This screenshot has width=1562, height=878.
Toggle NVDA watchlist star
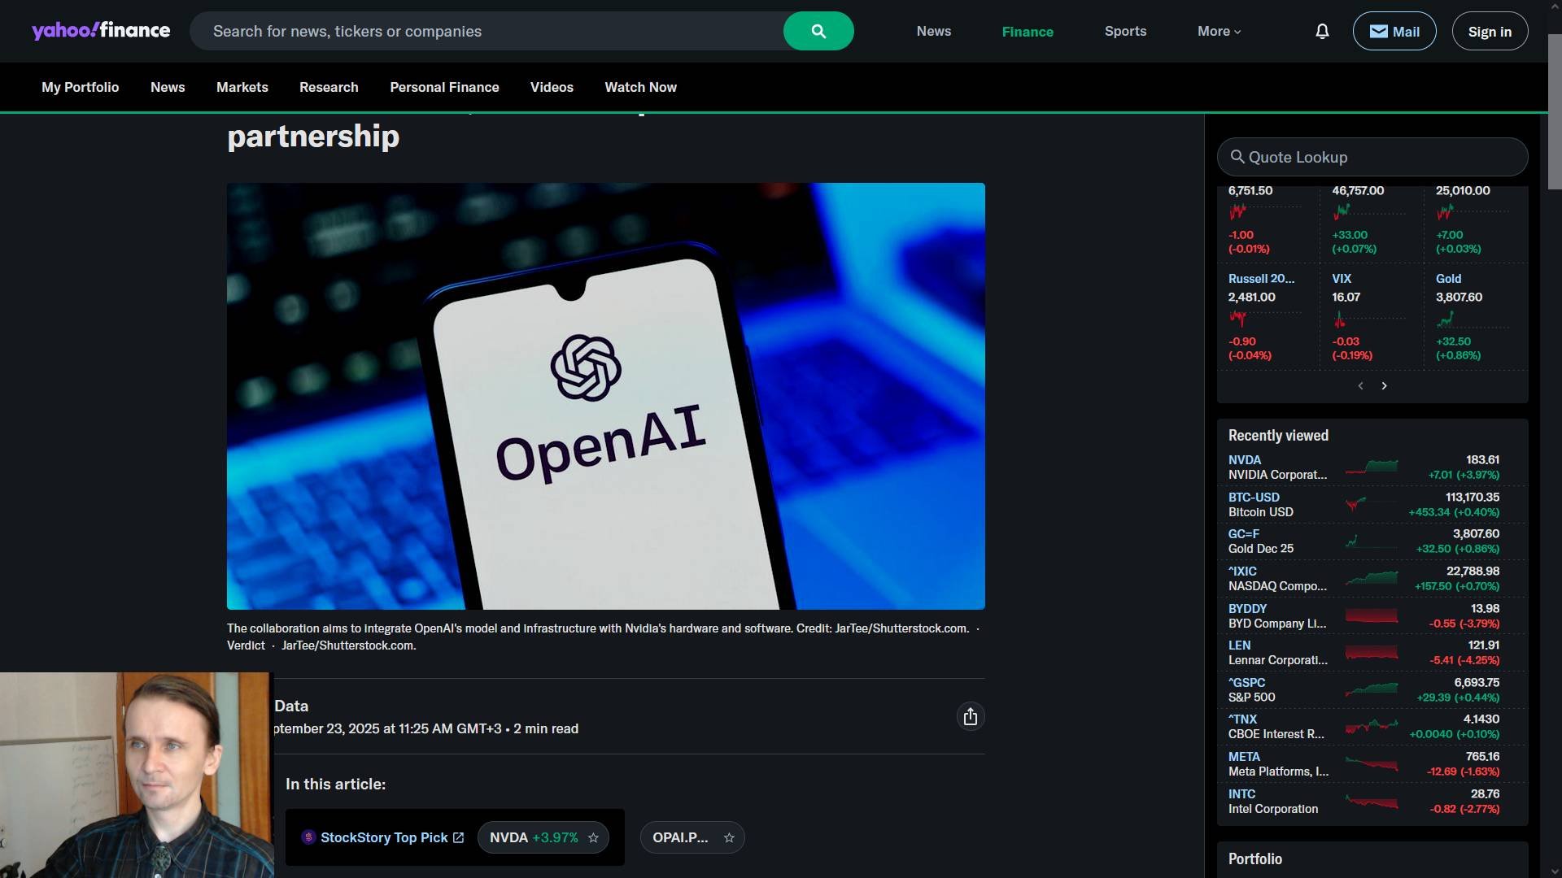click(x=593, y=838)
